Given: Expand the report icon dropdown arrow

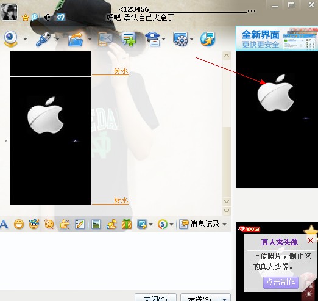Looking at the screenshot, I should tap(163, 38).
